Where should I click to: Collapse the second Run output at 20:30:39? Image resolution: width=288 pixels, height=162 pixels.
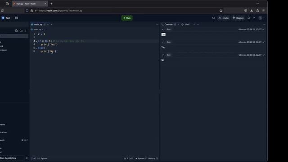[163, 42]
